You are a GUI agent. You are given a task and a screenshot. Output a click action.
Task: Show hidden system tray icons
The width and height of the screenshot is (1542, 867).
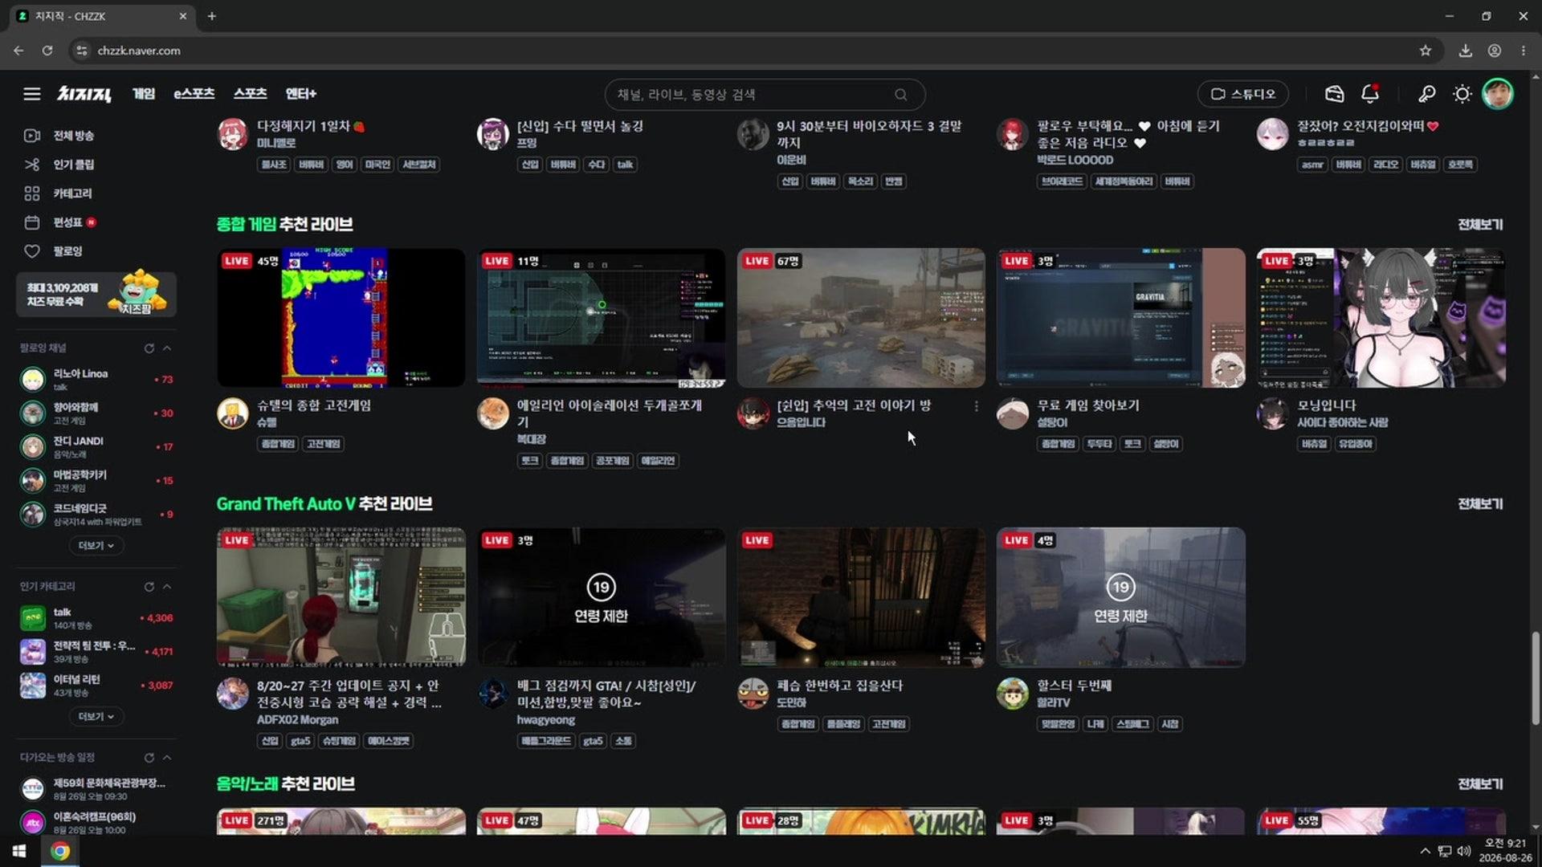[1425, 851]
